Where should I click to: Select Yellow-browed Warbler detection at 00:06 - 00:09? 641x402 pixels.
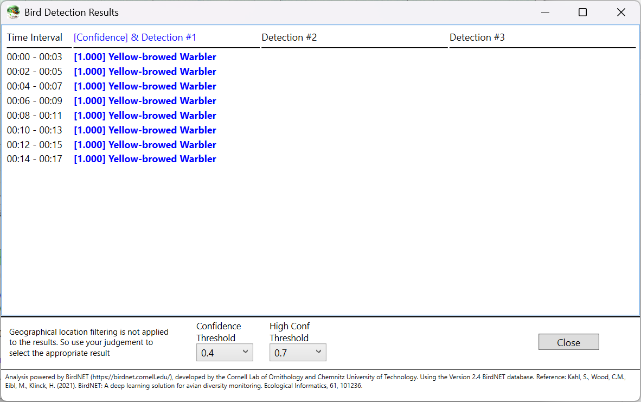point(145,101)
